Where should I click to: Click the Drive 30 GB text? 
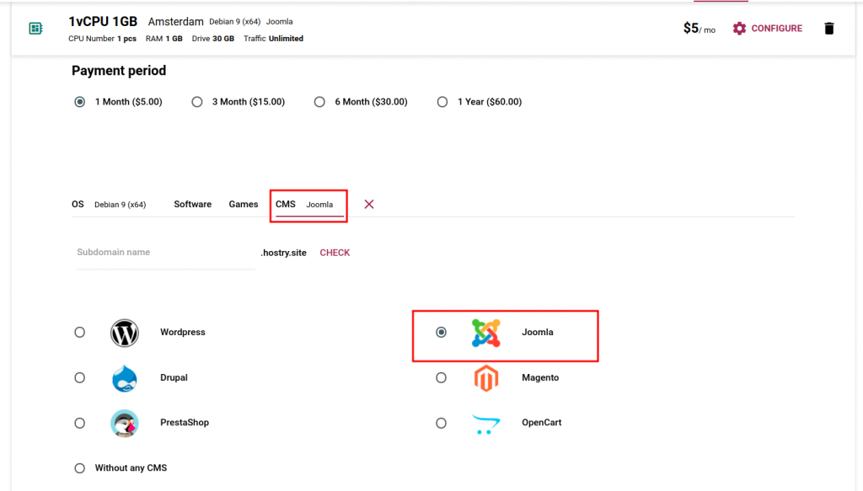point(213,39)
